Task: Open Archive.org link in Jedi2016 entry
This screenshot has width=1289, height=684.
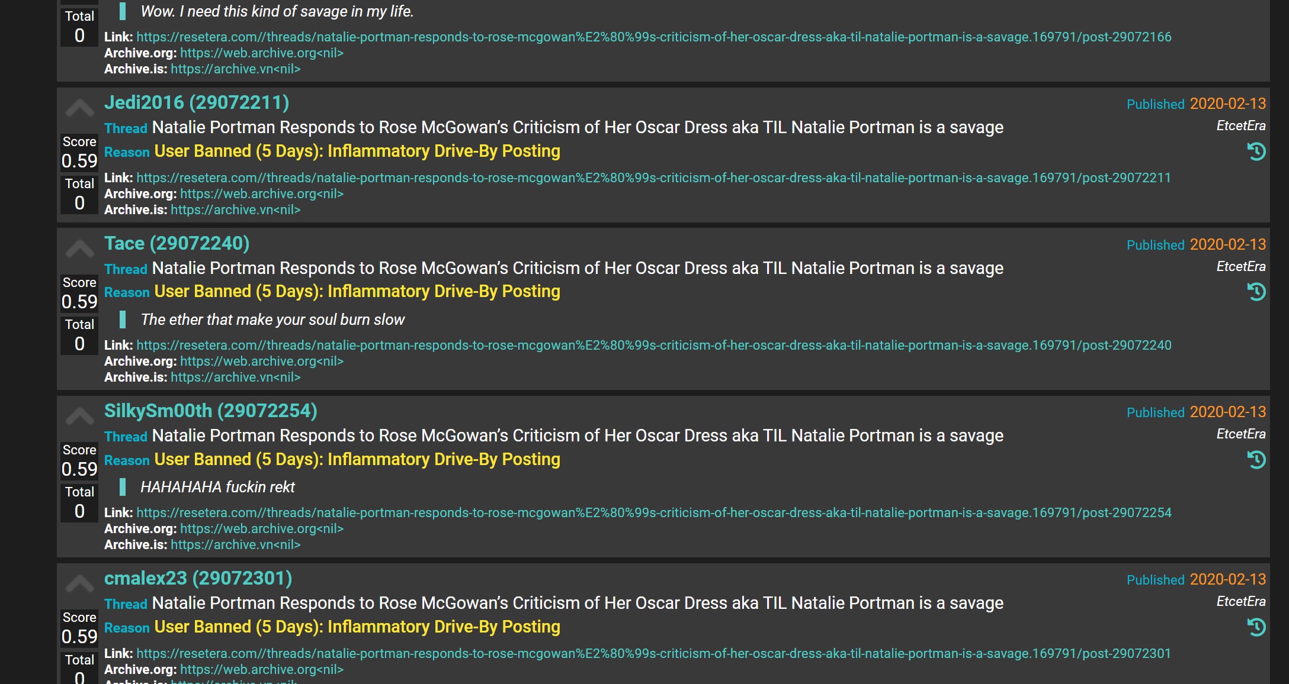Action: click(x=262, y=193)
